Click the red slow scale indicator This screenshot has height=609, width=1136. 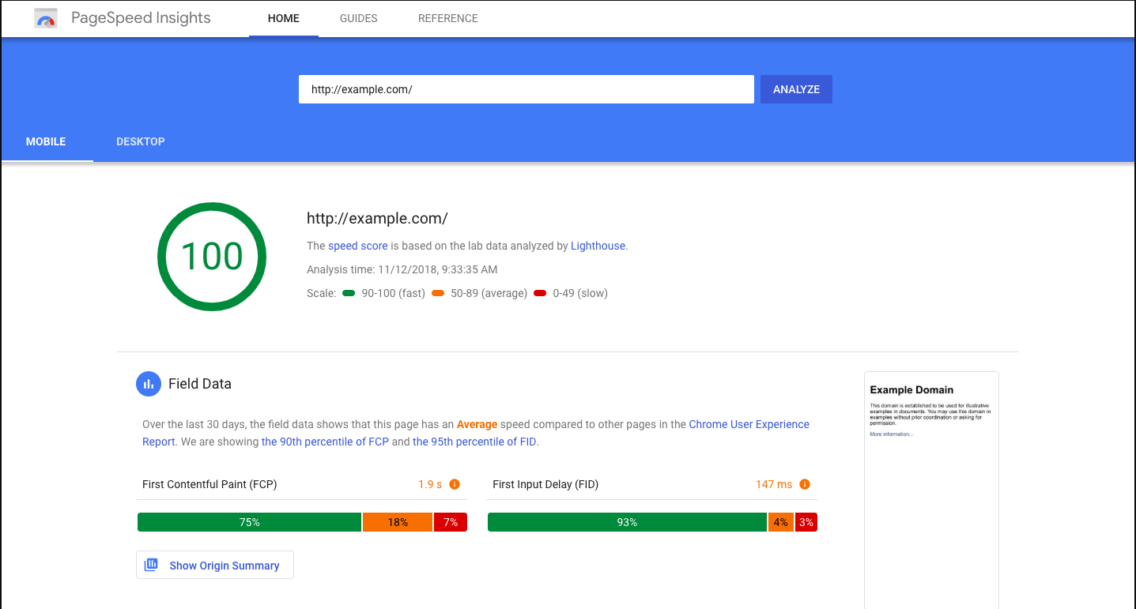(540, 292)
